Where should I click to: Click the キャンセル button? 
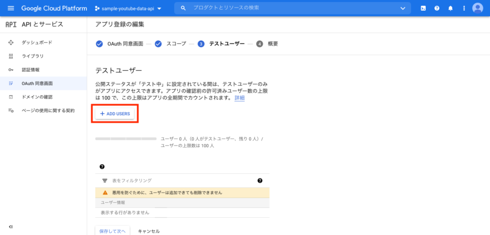point(149,231)
